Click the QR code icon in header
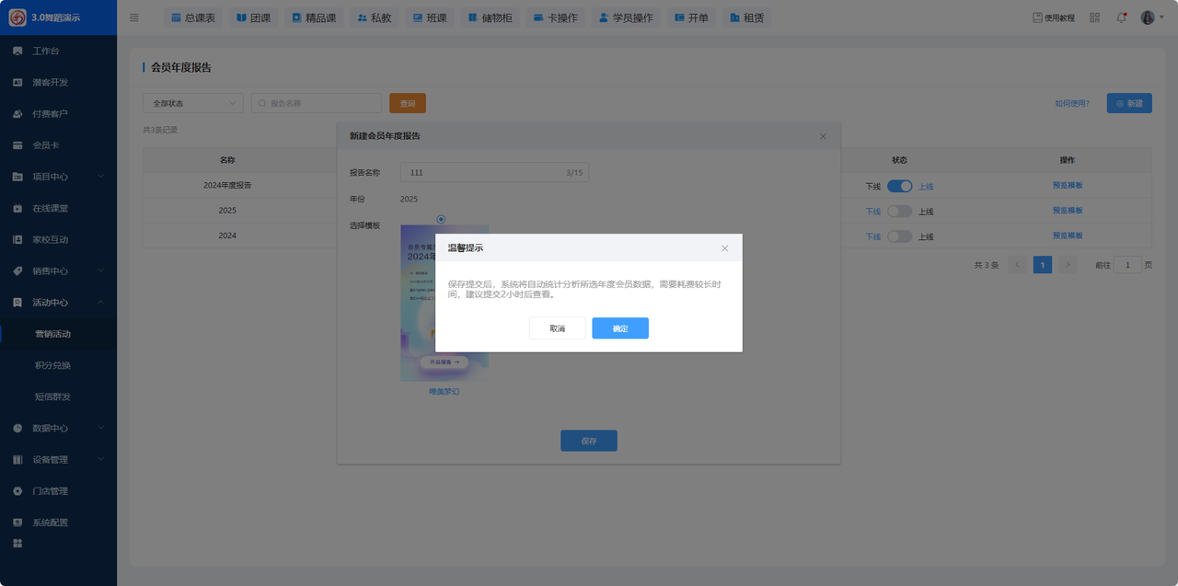 [1094, 17]
